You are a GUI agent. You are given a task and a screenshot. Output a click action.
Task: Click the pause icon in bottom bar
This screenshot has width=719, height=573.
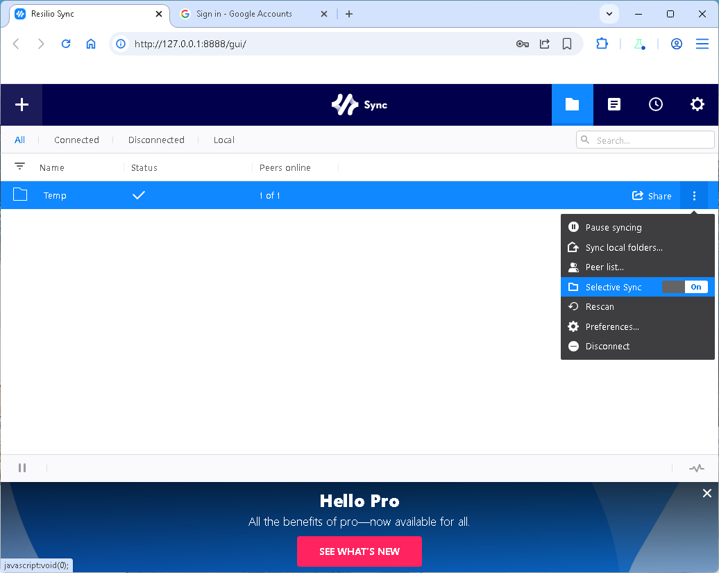coord(22,467)
